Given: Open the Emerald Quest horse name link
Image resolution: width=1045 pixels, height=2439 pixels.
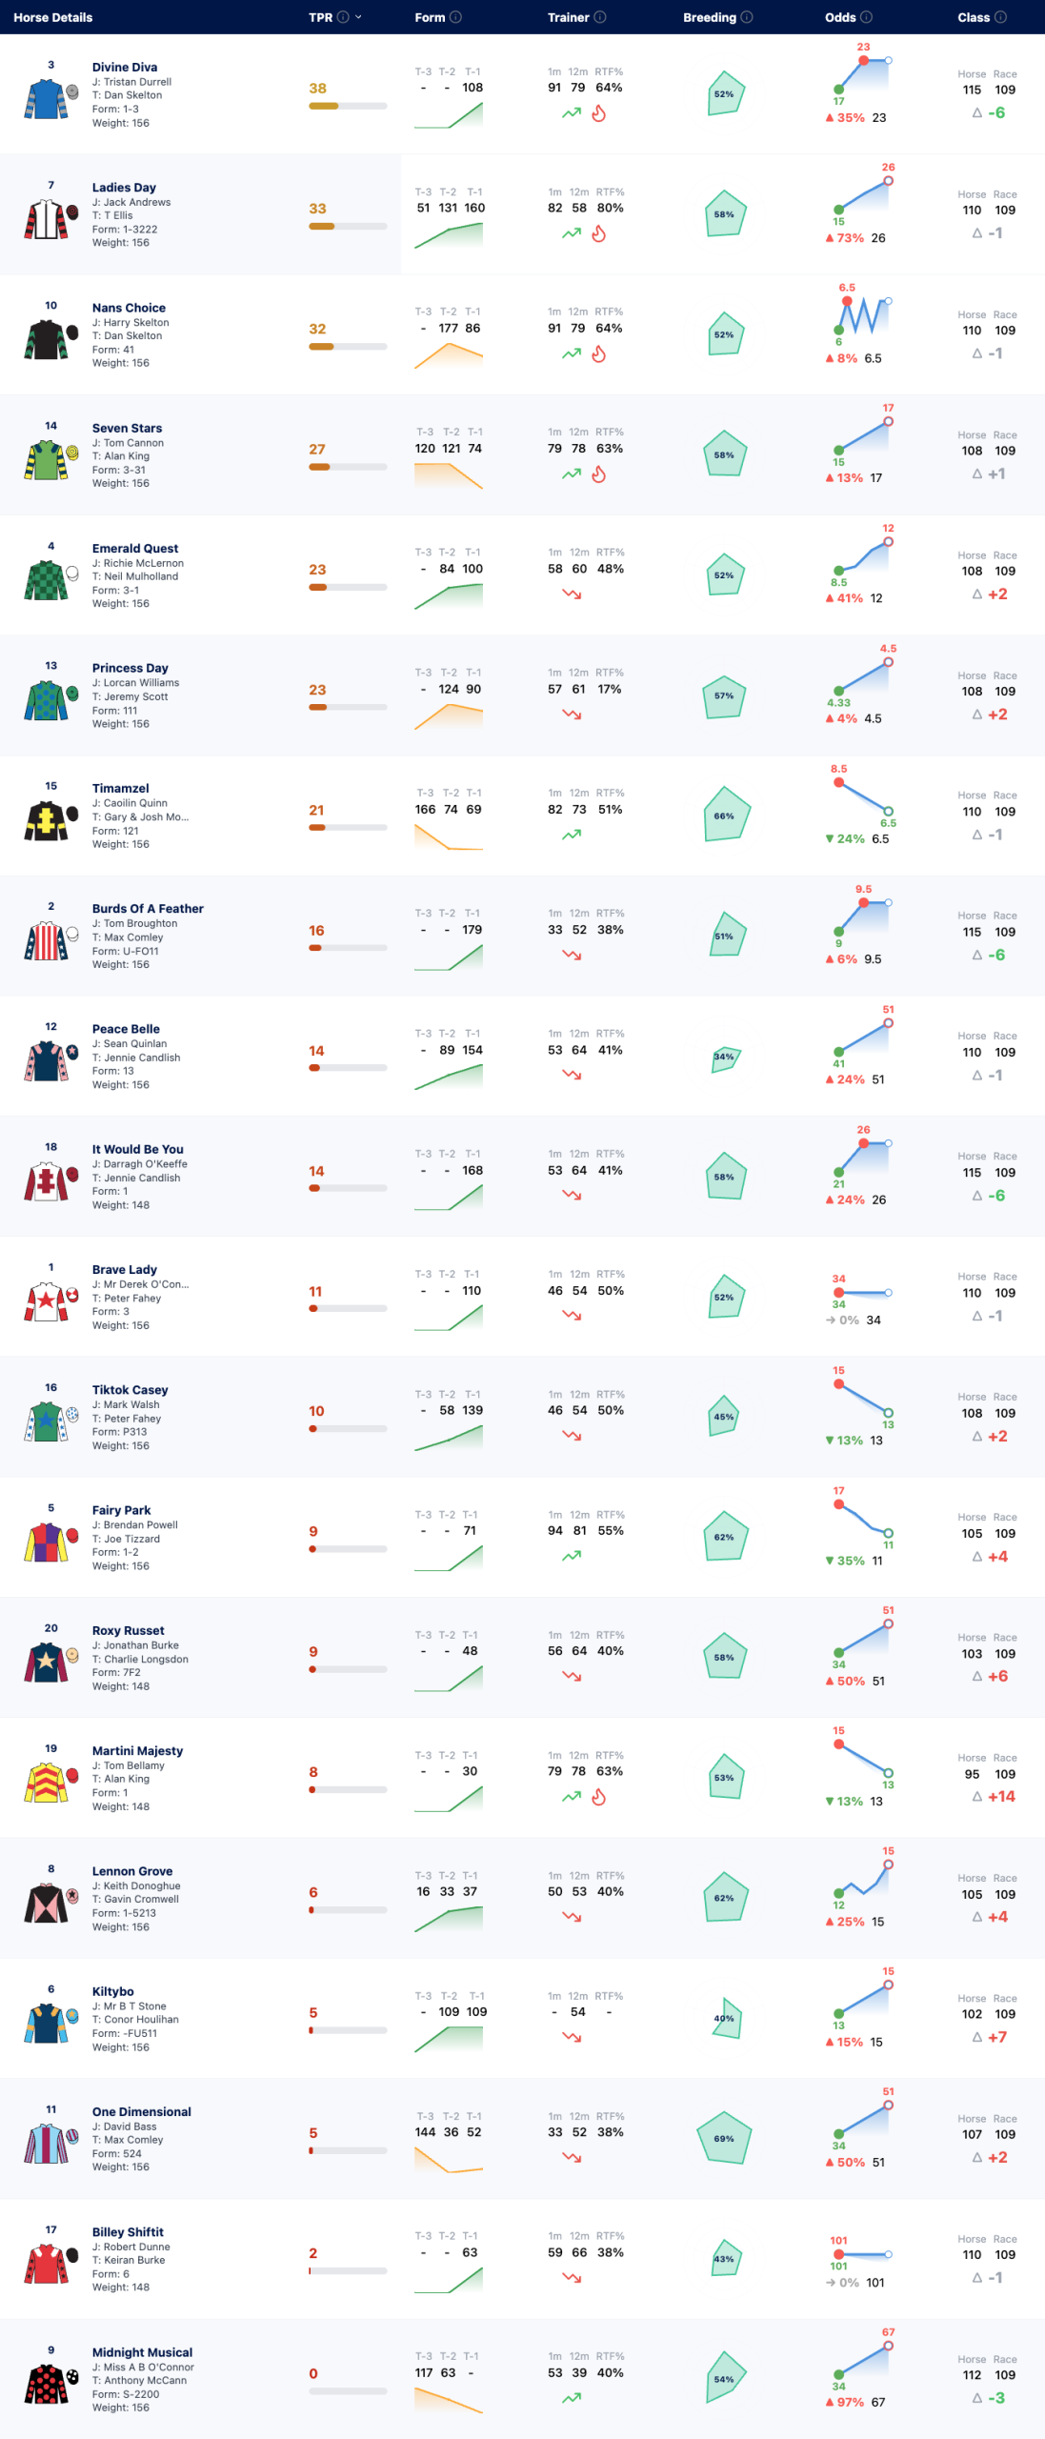Looking at the screenshot, I should [x=135, y=549].
